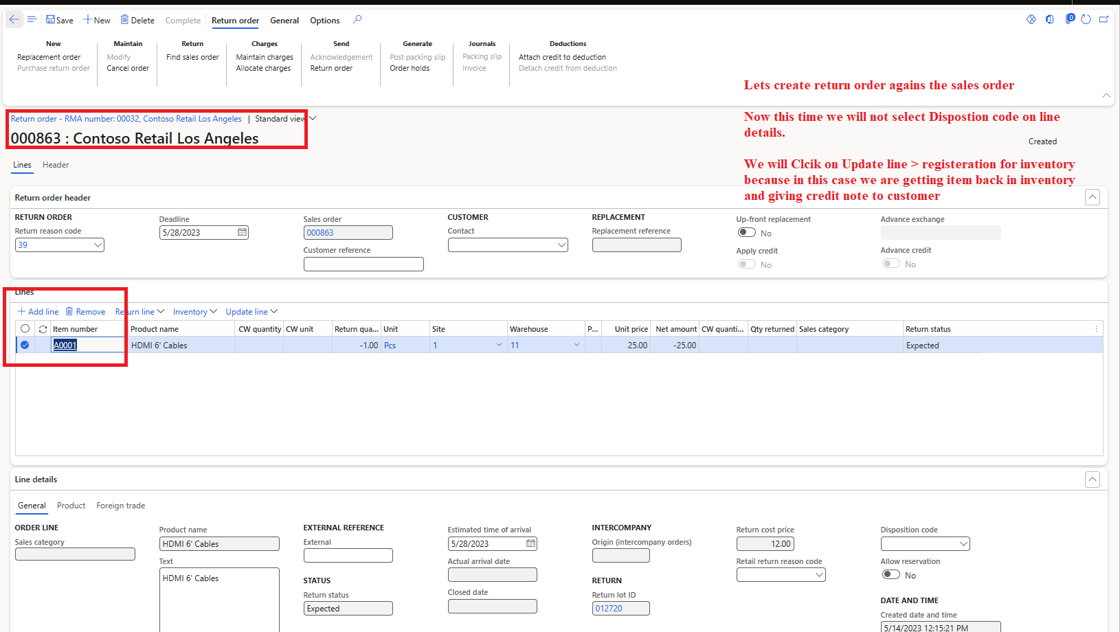The image size is (1120, 632).
Task: Click Cancel order under Maintain
Action: click(127, 68)
